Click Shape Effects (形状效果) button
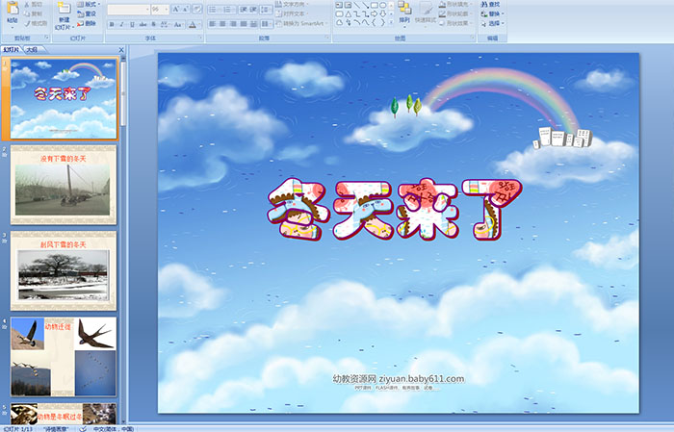674x432 pixels. pyautogui.click(x=454, y=23)
